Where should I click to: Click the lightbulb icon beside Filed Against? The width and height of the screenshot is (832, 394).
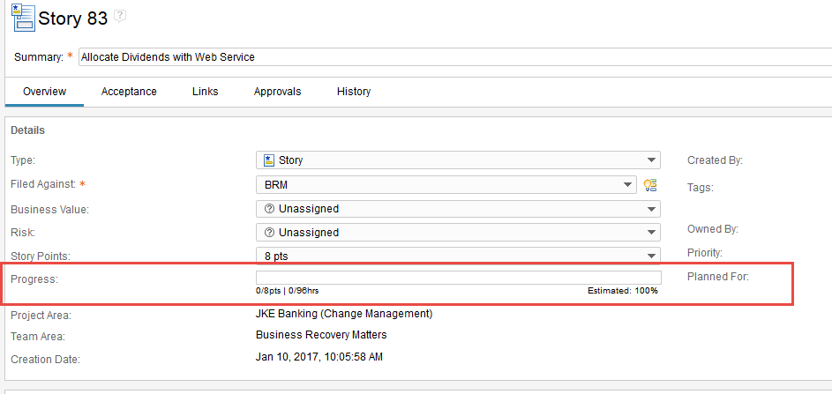tap(650, 184)
